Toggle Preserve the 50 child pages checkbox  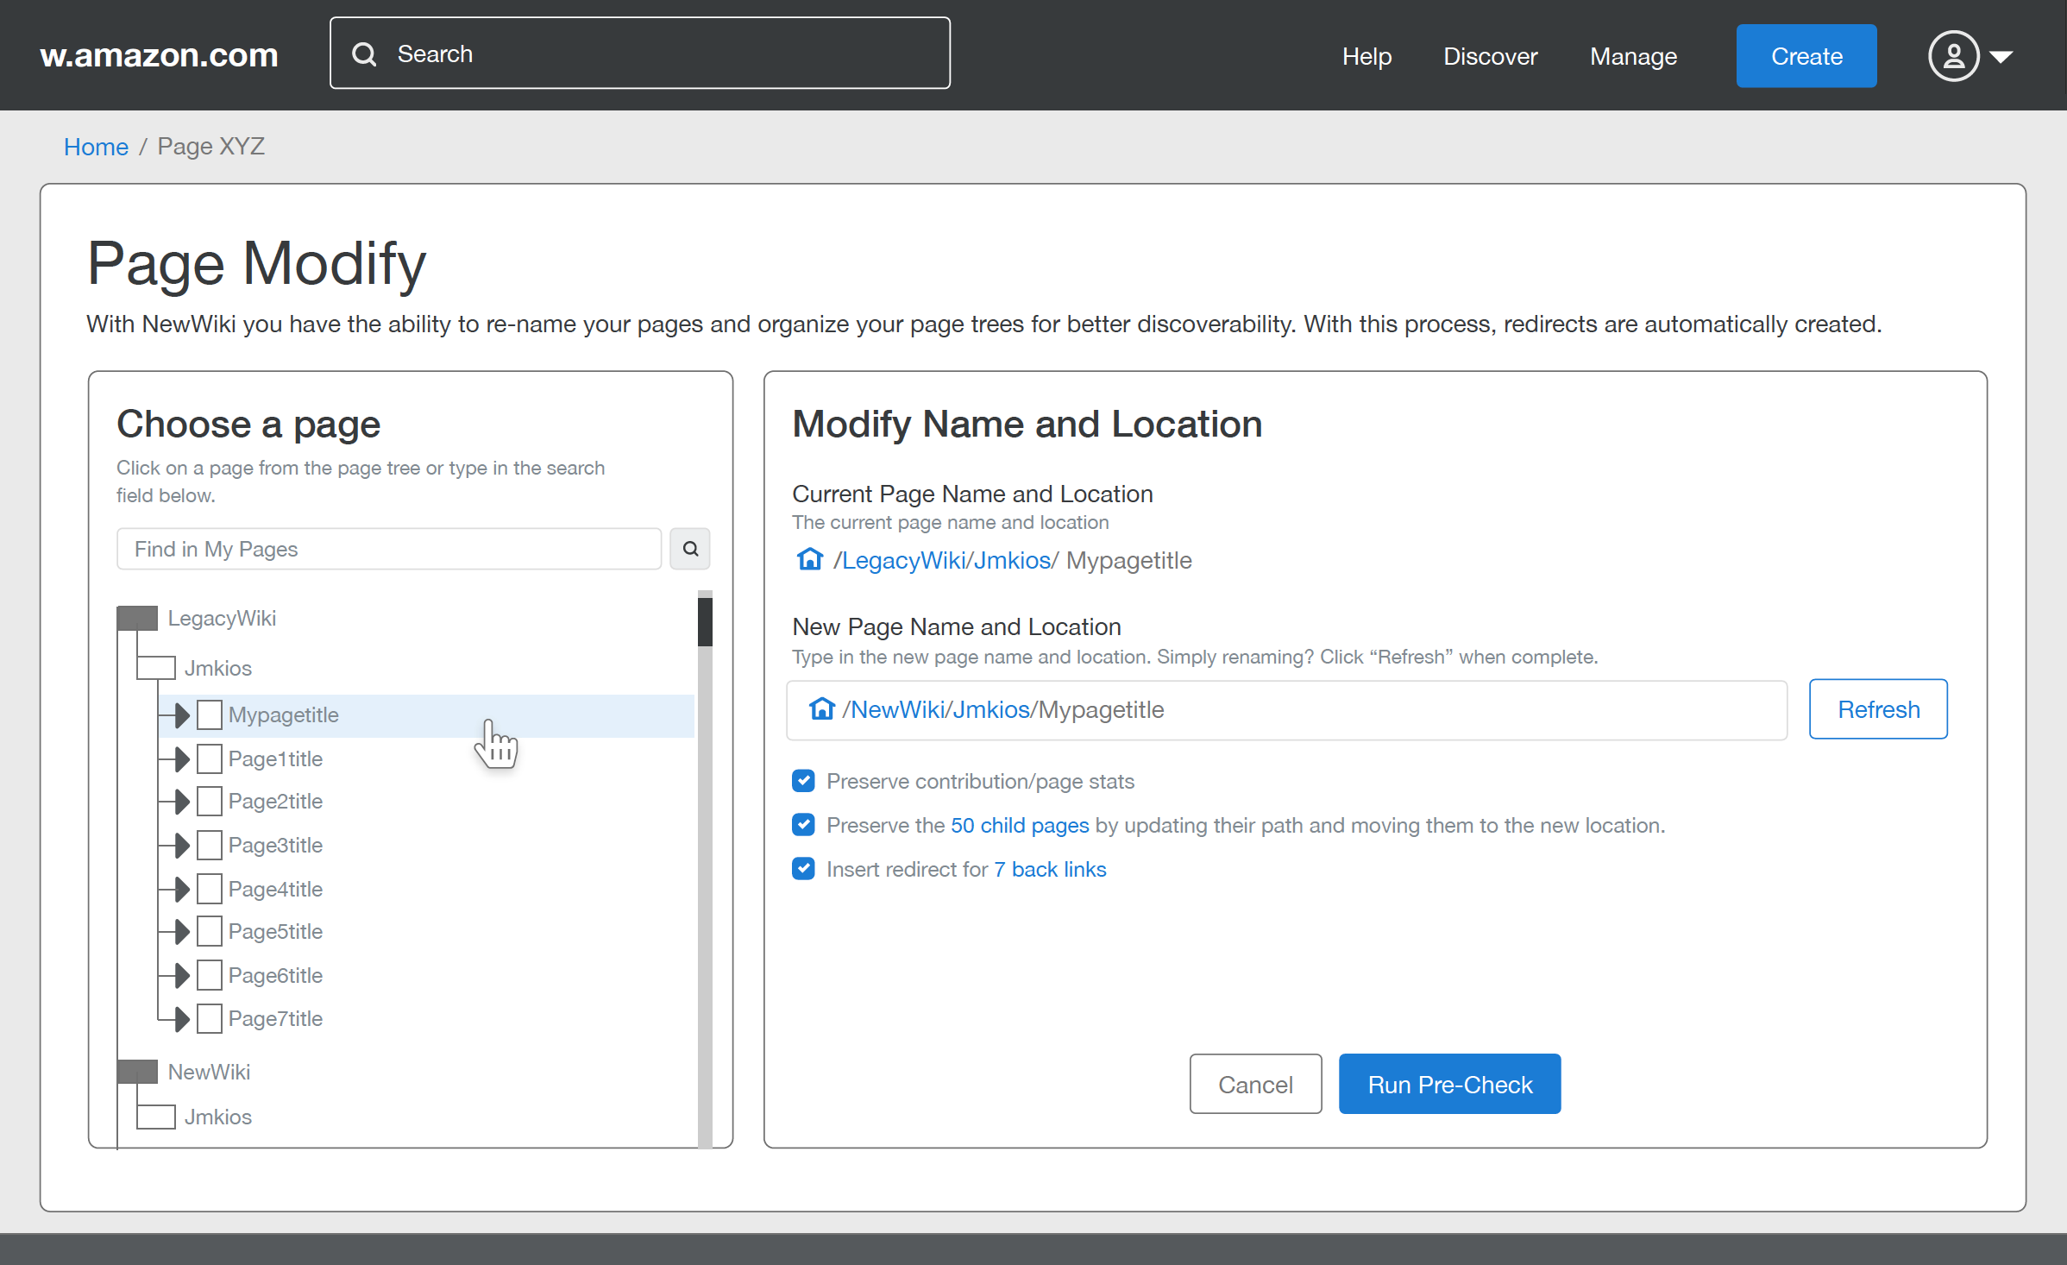[803, 825]
